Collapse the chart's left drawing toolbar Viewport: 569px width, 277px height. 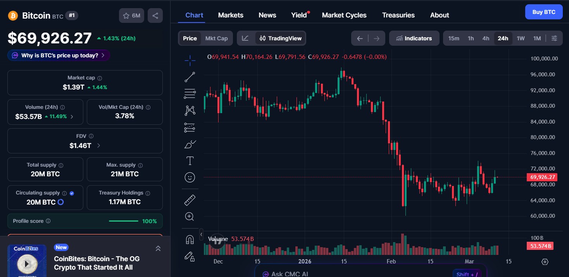pos(201,234)
